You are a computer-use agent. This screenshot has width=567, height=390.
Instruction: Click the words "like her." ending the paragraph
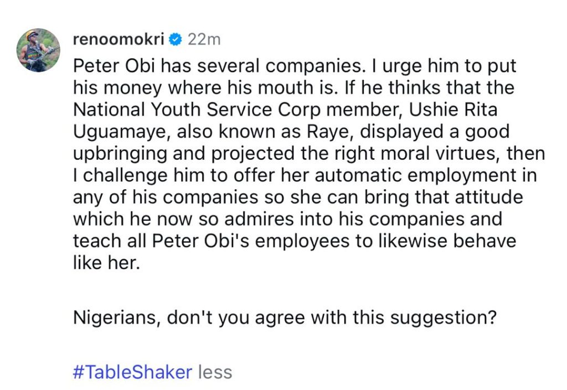(x=104, y=263)
